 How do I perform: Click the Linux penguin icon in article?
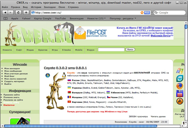pyautogui.click(x=64, y=75)
